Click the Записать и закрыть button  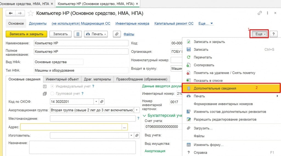(26, 34)
